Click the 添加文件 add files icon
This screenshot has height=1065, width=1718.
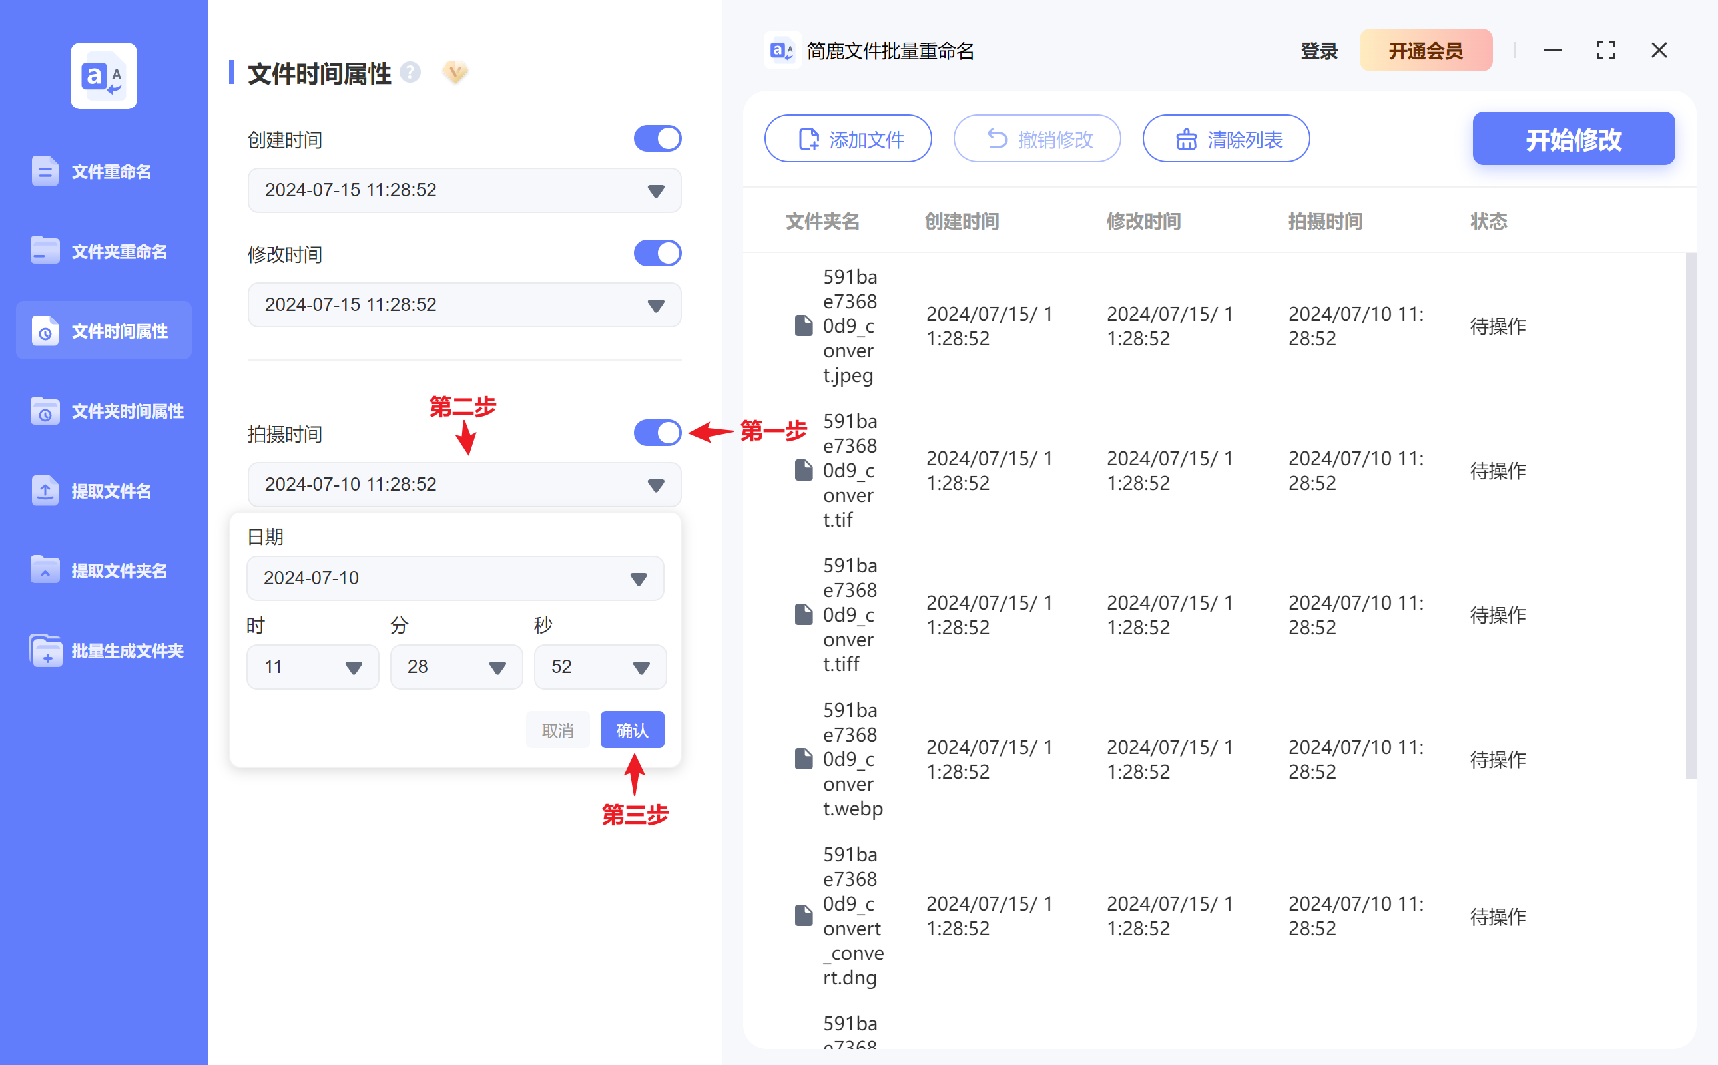pos(809,138)
